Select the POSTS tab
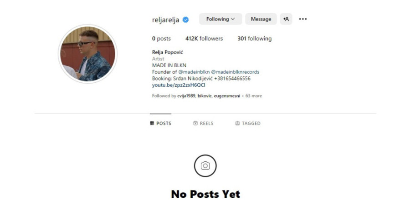 click(160, 123)
